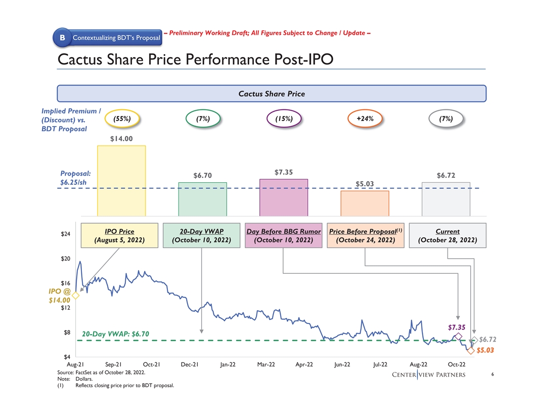Screen dimensions: 534x413
Task: Click the purple $7.35 diamond marker
Action: click(x=458, y=337)
